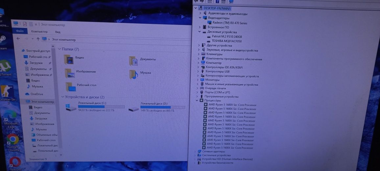Click the Очереди печати printer icon

click(x=202, y=88)
